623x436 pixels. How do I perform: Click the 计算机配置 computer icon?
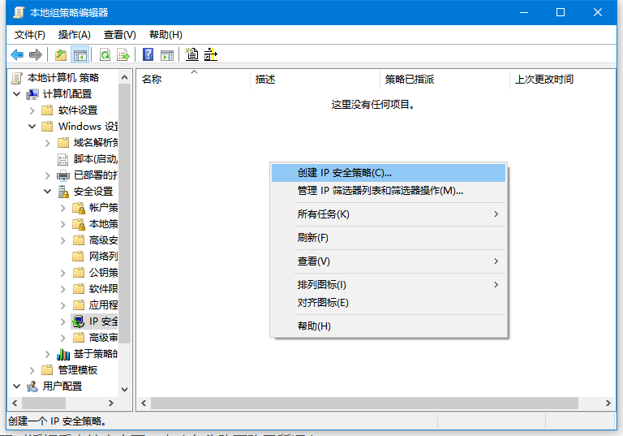tap(32, 94)
